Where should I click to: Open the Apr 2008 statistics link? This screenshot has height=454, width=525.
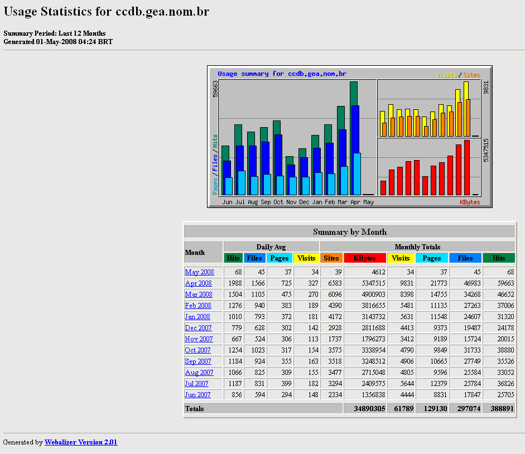198,283
